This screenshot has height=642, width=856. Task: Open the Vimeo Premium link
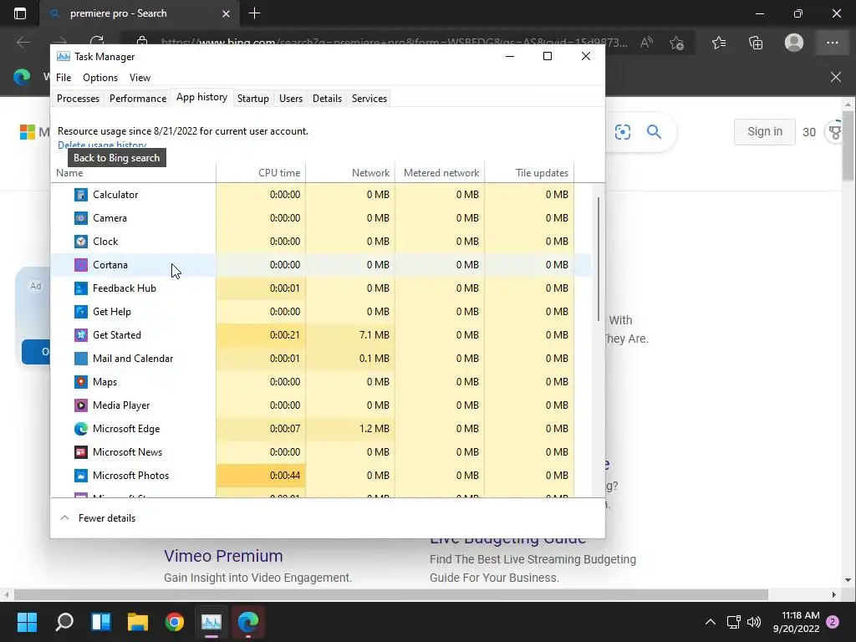click(x=223, y=556)
